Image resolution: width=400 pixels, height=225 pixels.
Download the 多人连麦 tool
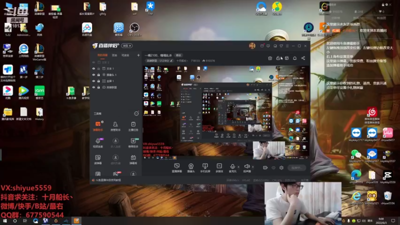click(x=115, y=143)
